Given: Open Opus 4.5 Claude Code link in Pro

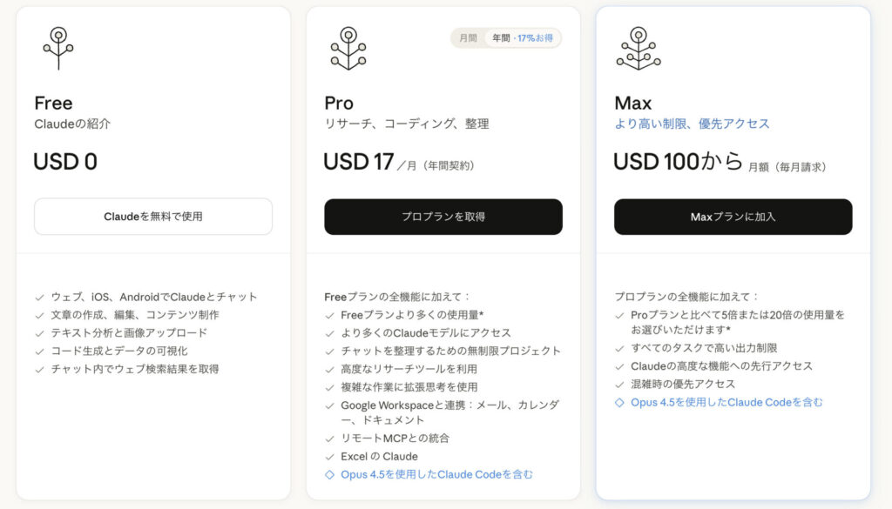Looking at the screenshot, I should pyautogui.click(x=436, y=475).
